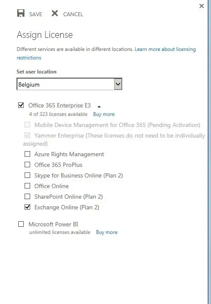The height and width of the screenshot is (304, 211).
Task: Enable Microsoft Power BI checkbox
Action: point(21,224)
